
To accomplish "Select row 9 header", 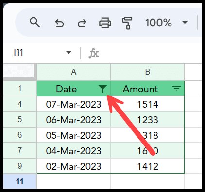I will [20, 166].
